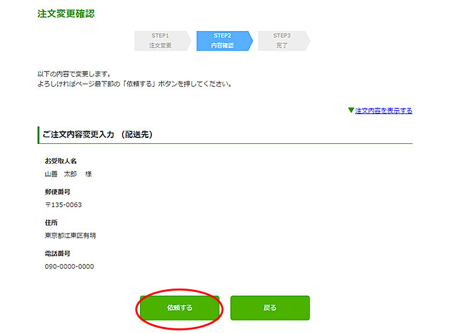The image size is (451, 333).
Task: Click the 郵便番号 field label
Action: click(57, 192)
